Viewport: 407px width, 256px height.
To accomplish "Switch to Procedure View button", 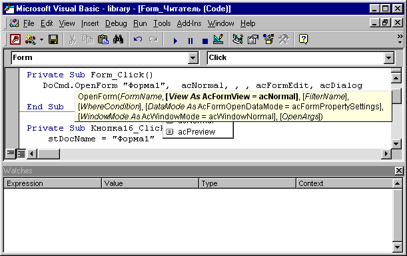I will [x=11, y=153].
